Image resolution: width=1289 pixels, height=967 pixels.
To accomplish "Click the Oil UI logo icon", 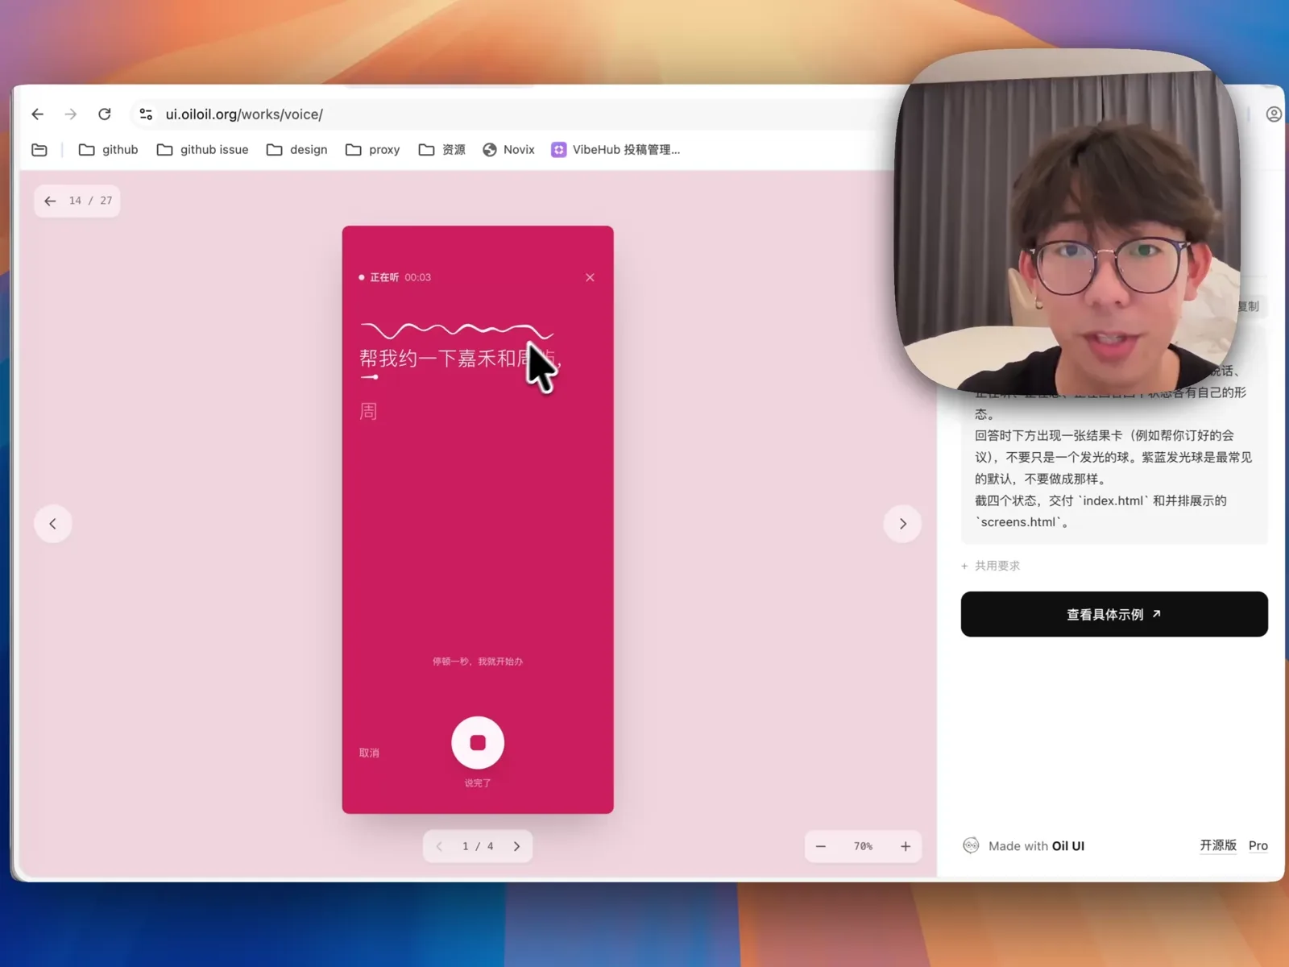I will (971, 845).
